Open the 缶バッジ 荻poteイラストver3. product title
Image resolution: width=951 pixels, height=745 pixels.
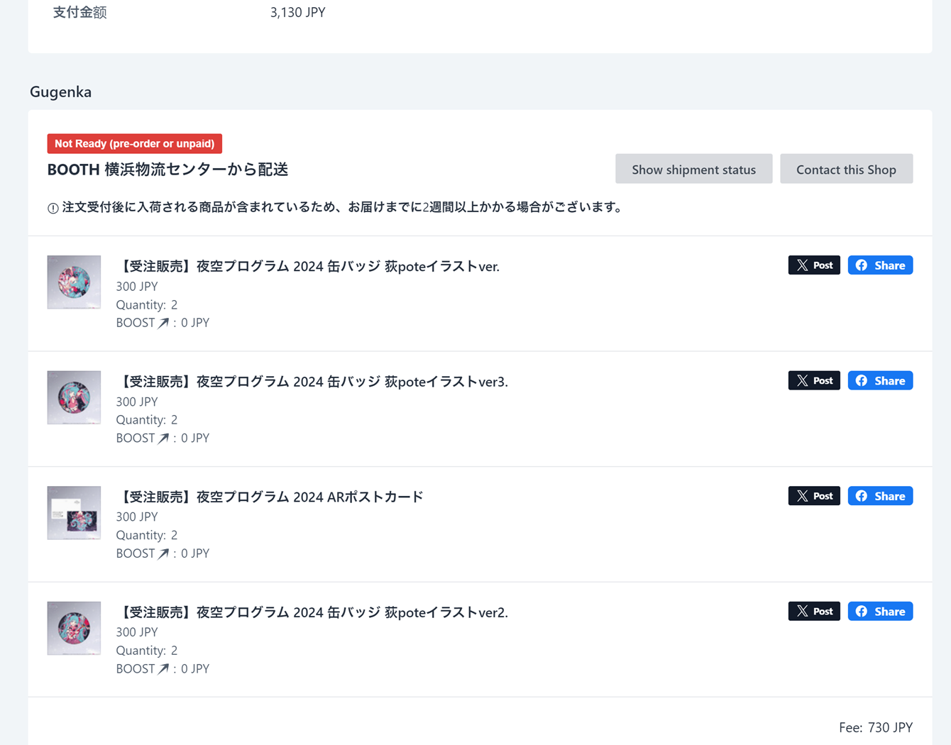pyautogui.click(x=312, y=382)
